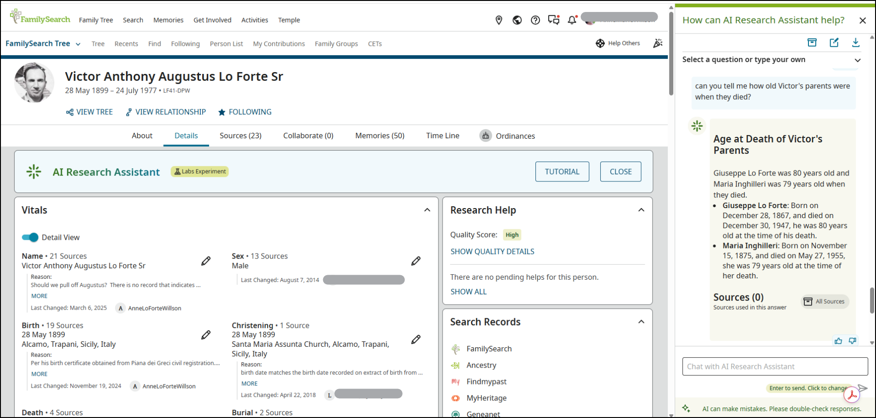Screen dimensions: 876x418
Task: Click the Help Others icon
Action: 600,43
